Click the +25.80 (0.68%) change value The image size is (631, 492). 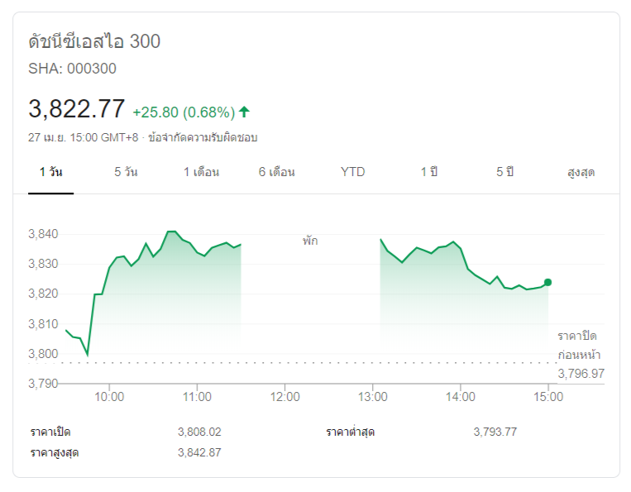(184, 112)
